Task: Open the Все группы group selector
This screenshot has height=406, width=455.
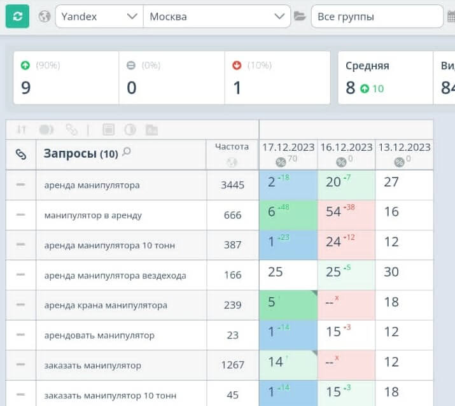Action: pyautogui.click(x=377, y=17)
